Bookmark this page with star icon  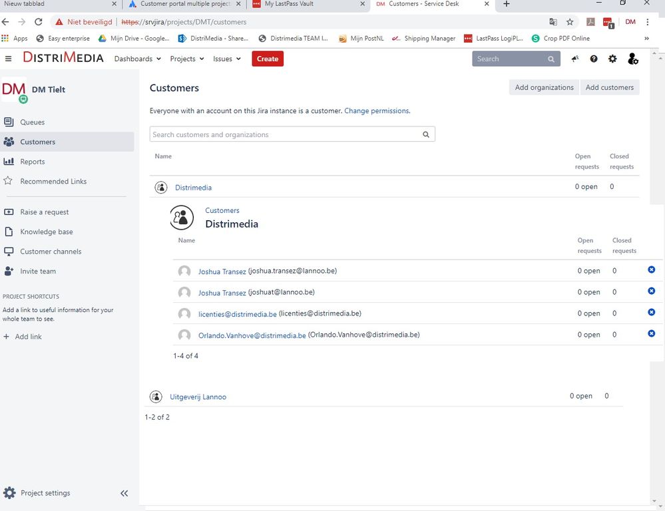tap(570, 22)
